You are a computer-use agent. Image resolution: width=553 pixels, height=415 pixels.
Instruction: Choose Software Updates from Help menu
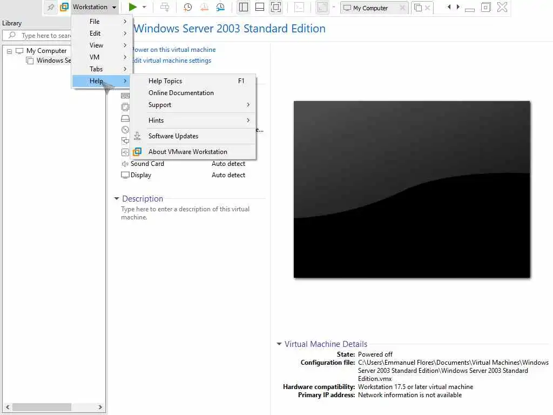193,136
